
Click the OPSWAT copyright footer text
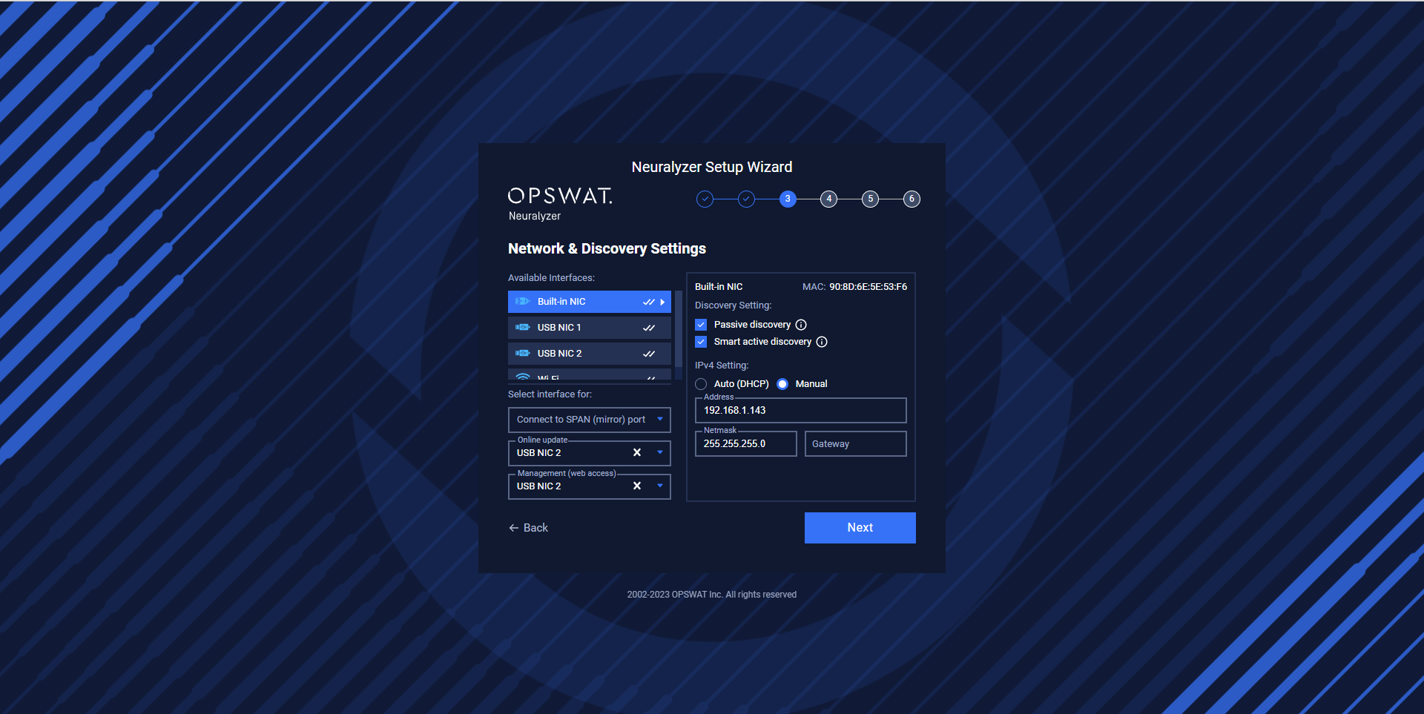712,595
